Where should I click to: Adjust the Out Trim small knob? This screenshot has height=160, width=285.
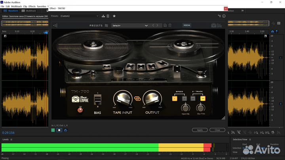click(200, 107)
